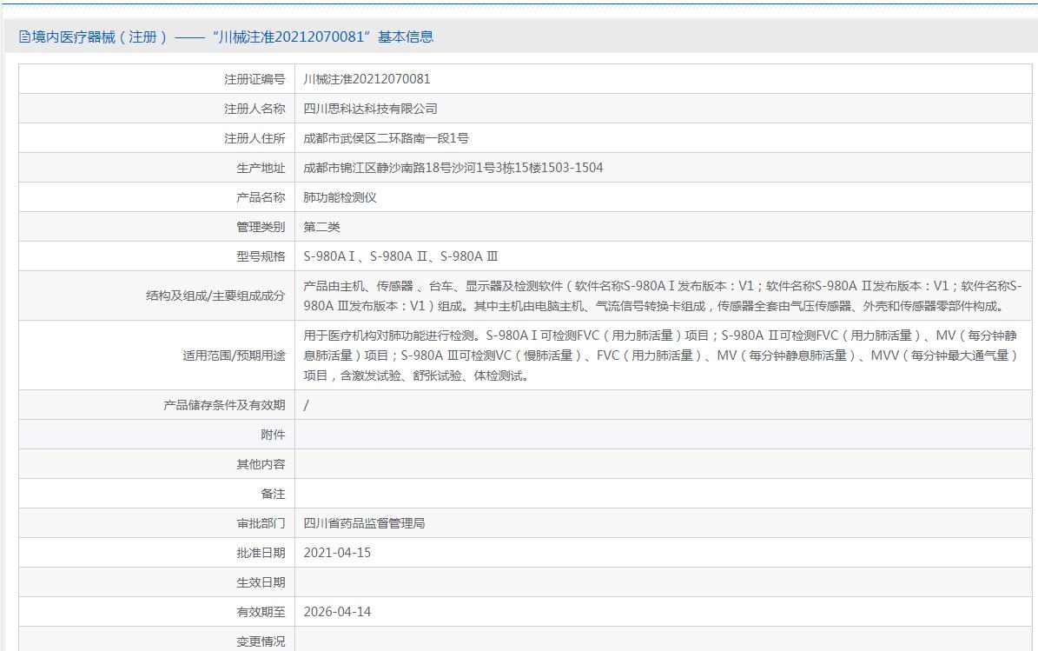The height and width of the screenshot is (651, 1038).
Task: Click the 备注 remarks row label
Action: tap(273, 494)
